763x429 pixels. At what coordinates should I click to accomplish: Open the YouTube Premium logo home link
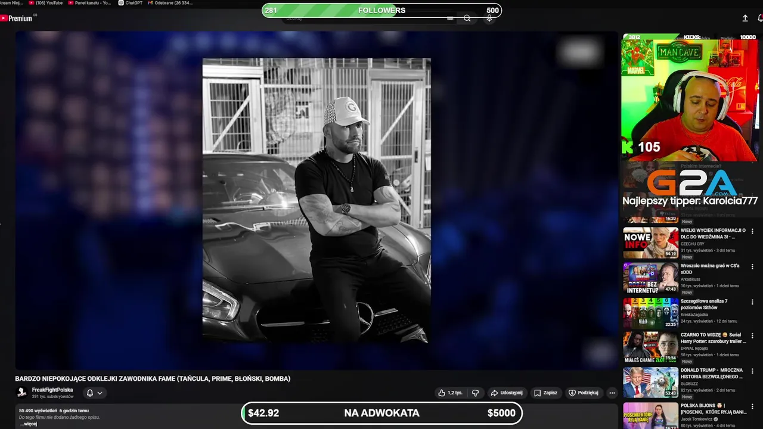tap(17, 18)
